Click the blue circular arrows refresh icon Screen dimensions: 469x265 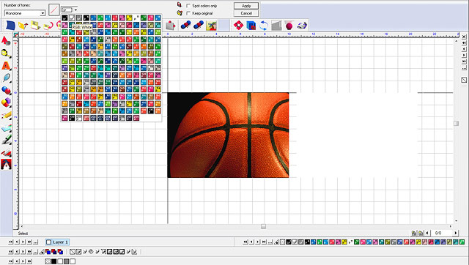click(264, 26)
